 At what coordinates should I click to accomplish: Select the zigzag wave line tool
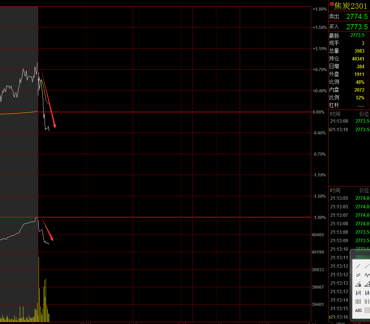click(x=367, y=275)
